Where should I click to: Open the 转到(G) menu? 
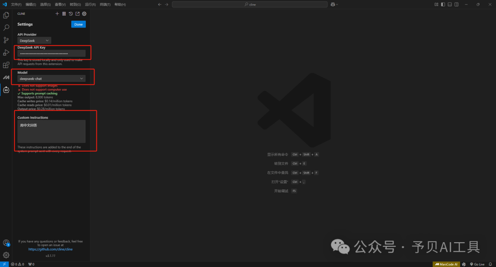[75, 5]
